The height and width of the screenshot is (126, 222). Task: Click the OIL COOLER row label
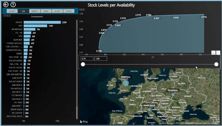(x=17, y=113)
